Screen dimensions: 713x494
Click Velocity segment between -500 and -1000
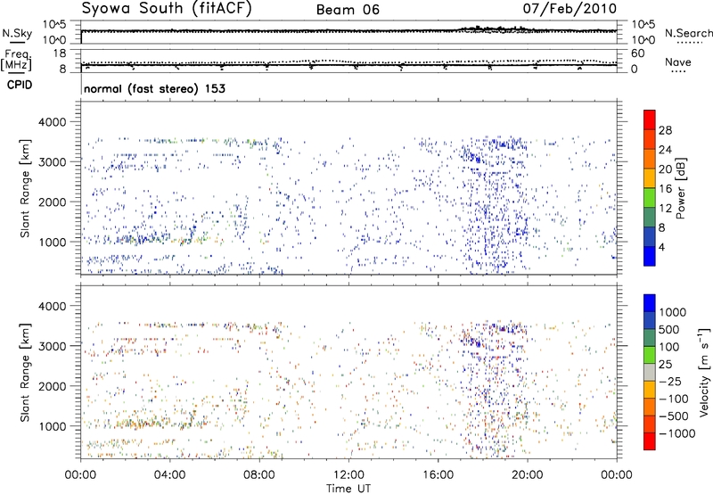(650, 424)
